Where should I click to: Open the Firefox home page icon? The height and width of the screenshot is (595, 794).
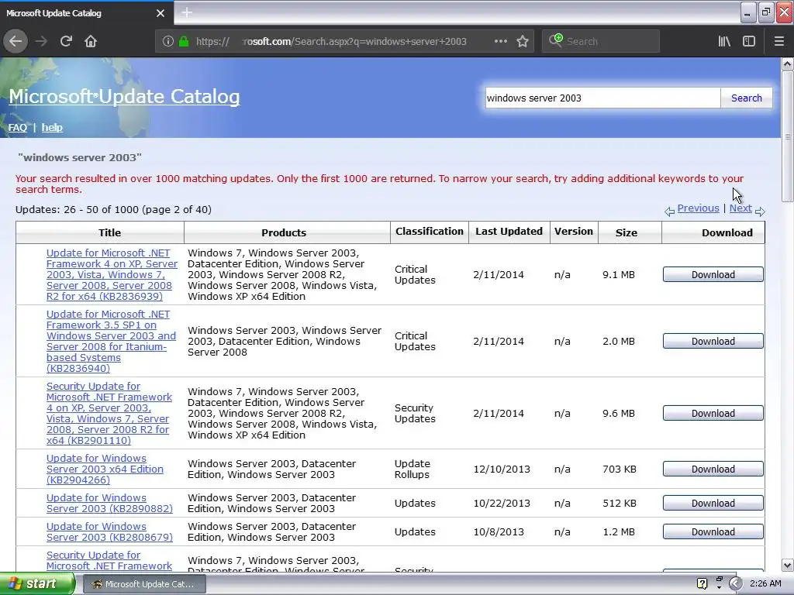pyautogui.click(x=91, y=41)
